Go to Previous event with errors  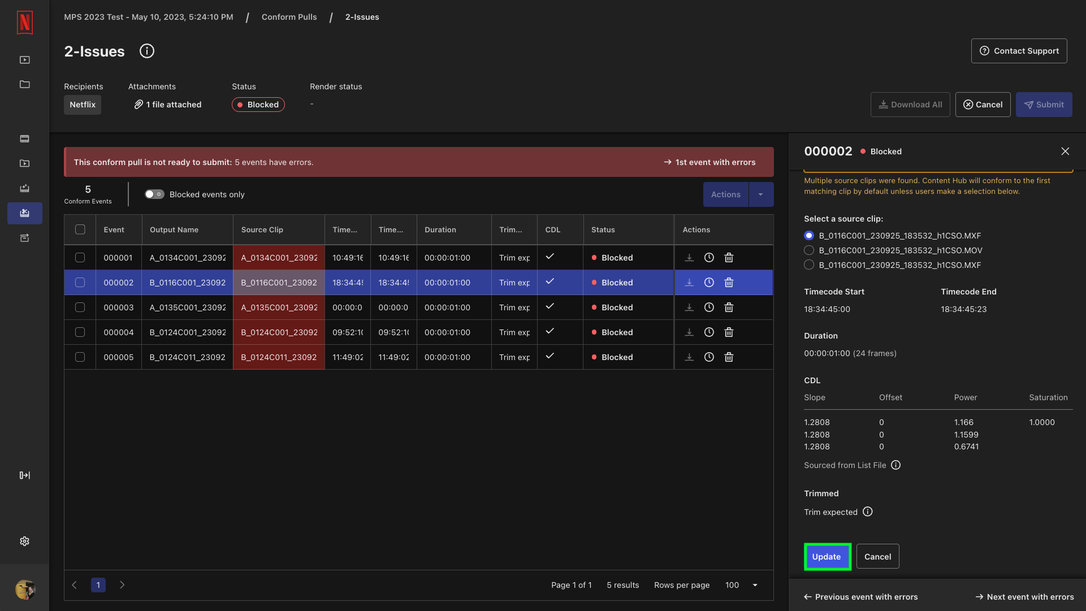point(860,597)
